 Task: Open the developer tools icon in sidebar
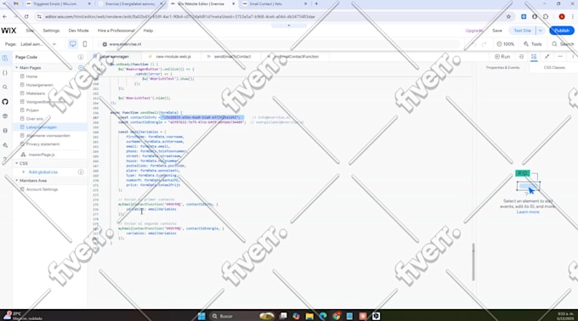tap(5, 145)
